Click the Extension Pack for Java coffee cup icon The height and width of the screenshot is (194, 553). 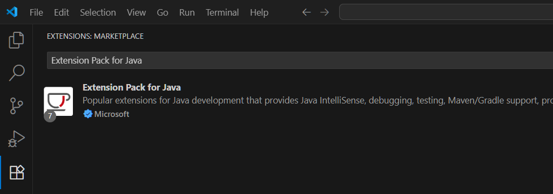58,101
